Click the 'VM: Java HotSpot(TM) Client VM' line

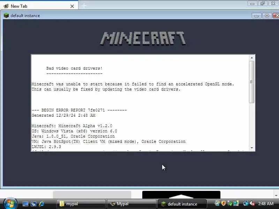pos(108,142)
